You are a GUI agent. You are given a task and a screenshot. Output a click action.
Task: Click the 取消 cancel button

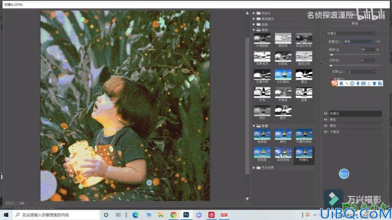pos(355,23)
